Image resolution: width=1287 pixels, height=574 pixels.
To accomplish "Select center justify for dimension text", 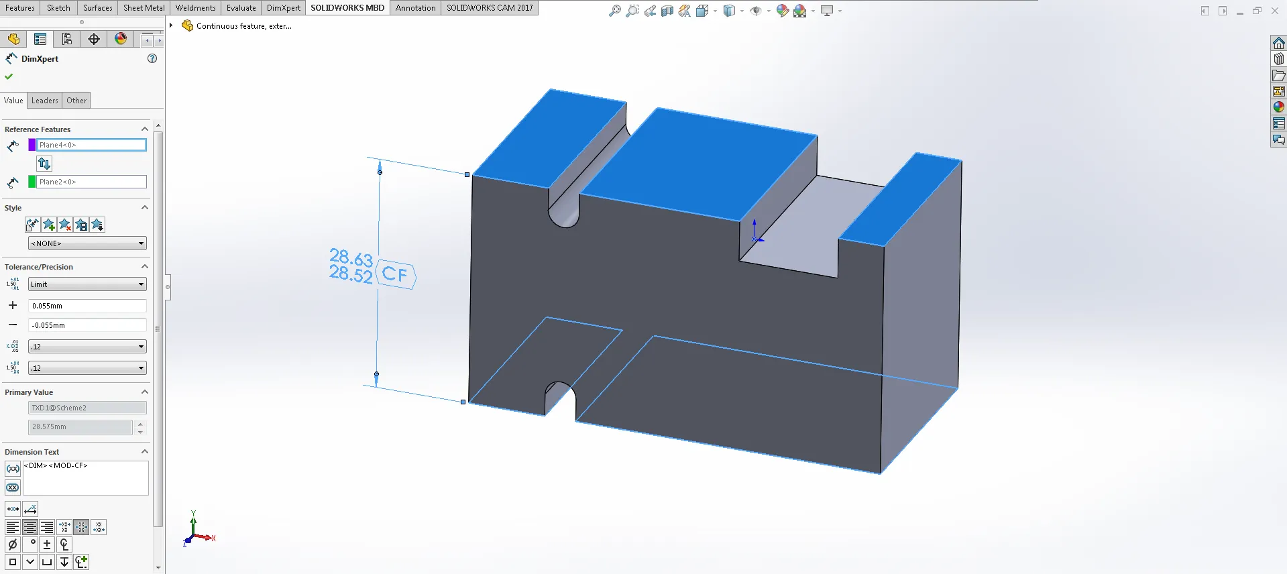I will pyautogui.click(x=30, y=528).
